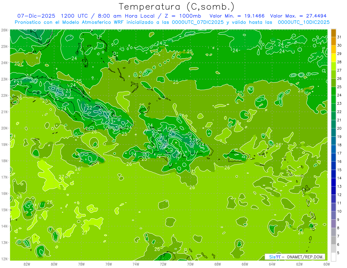Click the '28' label on the color scale
Image resolution: width=347 pixels, height=268 pixels.
[x=339, y=62]
